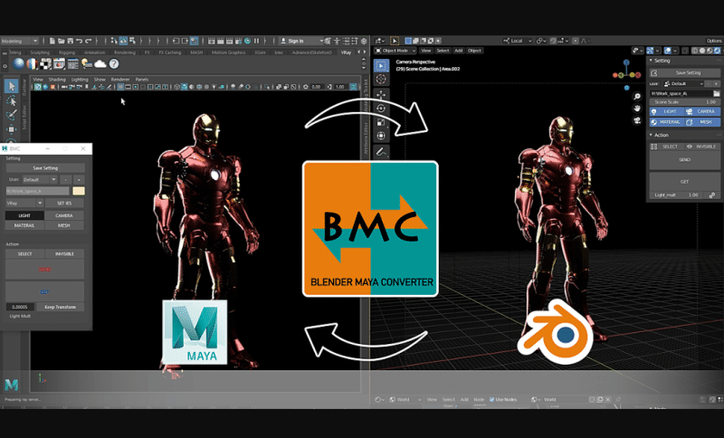The height and width of the screenshot is (438, 724).
Task: Select Blender's Scale tool
Action: coord(381,122)
